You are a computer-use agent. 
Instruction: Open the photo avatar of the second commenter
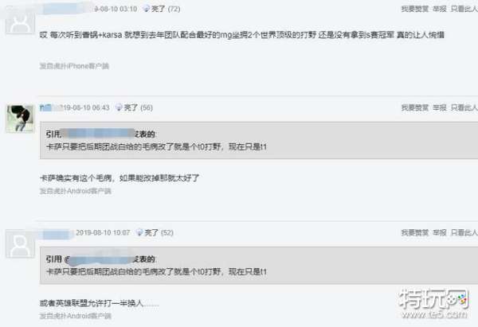20,119
